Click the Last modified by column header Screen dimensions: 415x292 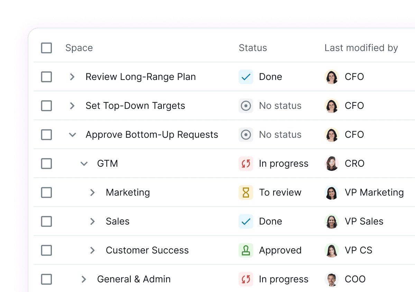[x=361, y=48]
